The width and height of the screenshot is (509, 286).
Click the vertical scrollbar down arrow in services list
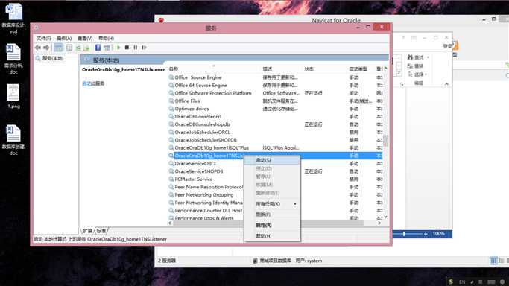(385, 217)
